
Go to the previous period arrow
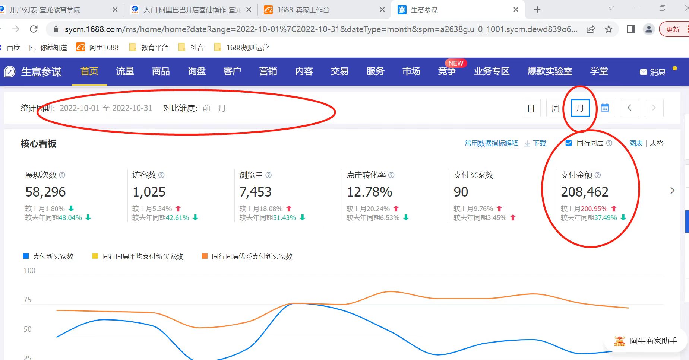click(x=629, y=108)
